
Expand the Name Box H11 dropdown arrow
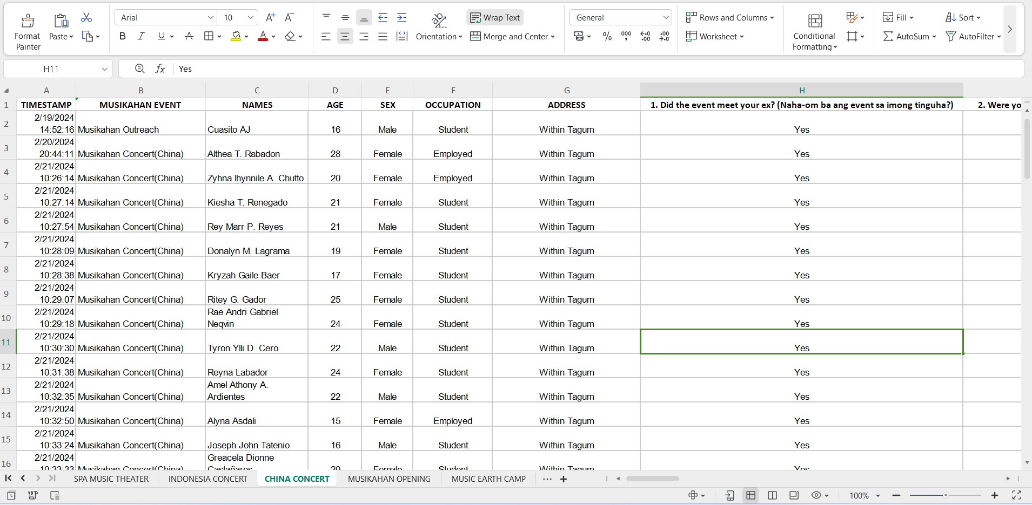coord(104,69)
